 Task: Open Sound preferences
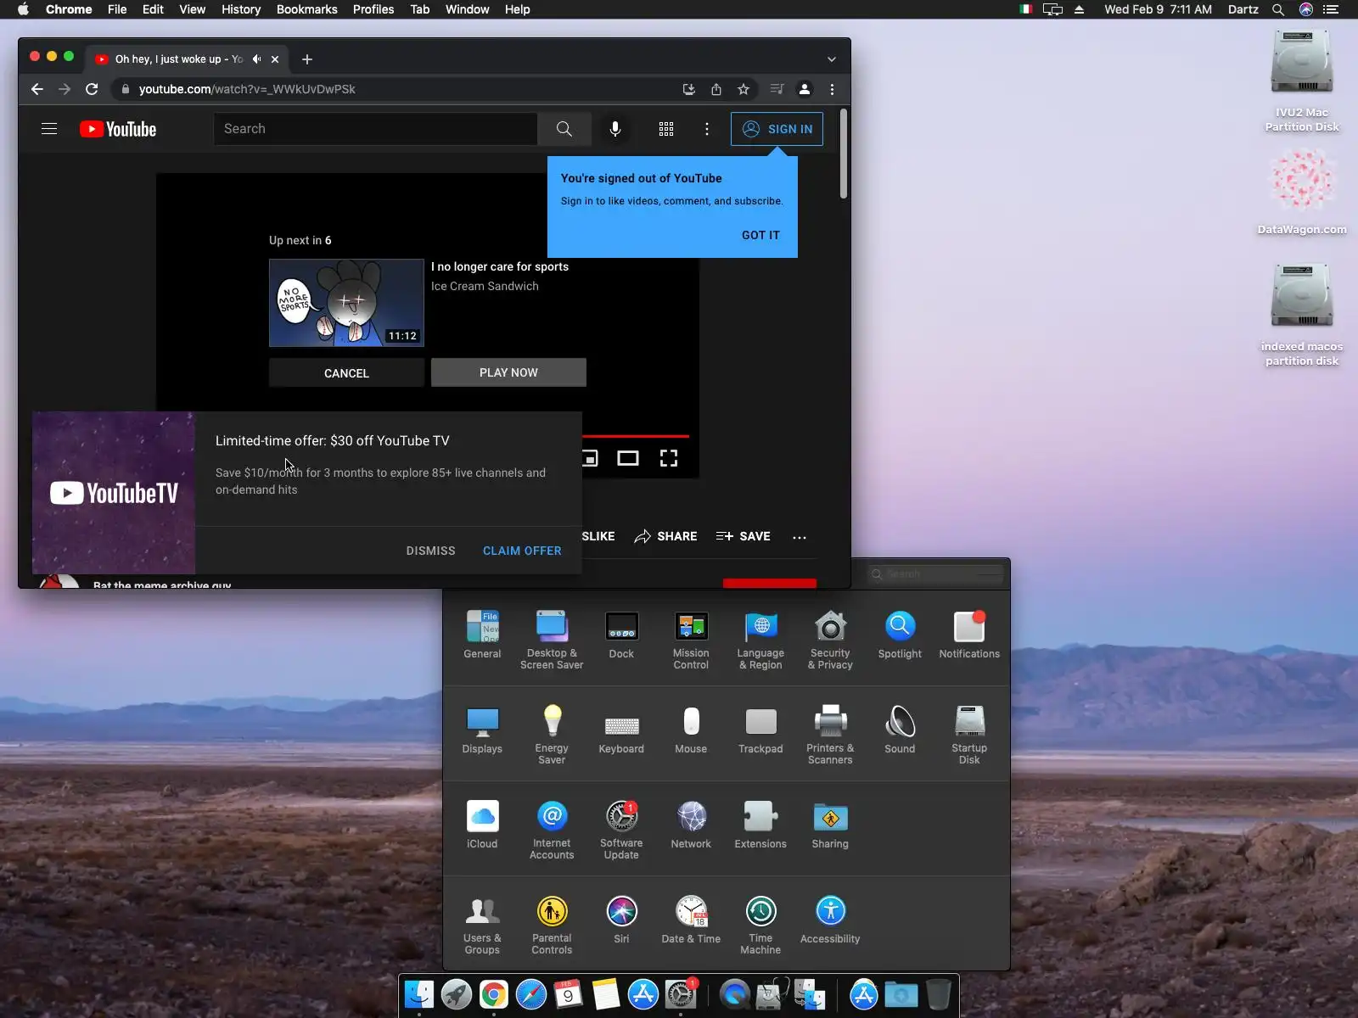(900, 729)
